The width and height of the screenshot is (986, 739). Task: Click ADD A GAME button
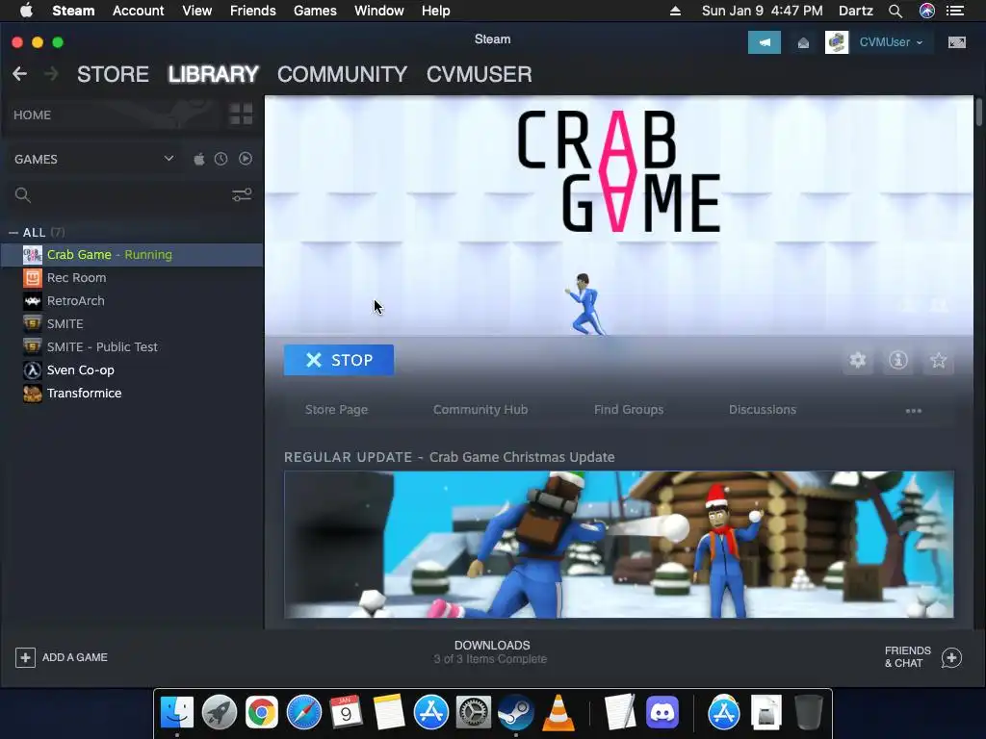click(62, 657)
